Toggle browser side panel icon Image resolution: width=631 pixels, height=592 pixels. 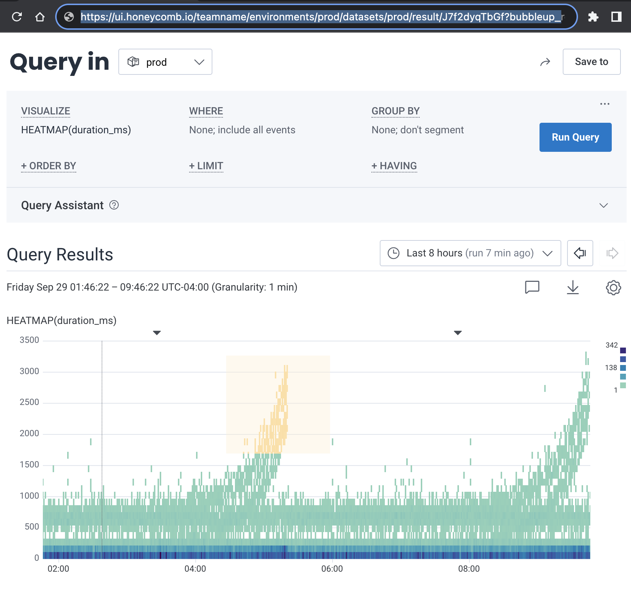616,17
